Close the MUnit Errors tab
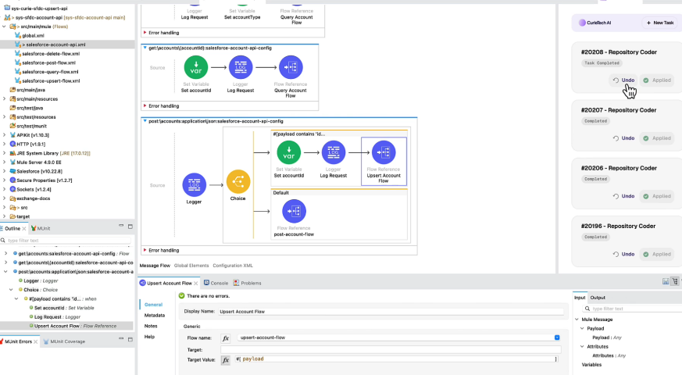Screen dimensions: 682x375 pos(36,342)
